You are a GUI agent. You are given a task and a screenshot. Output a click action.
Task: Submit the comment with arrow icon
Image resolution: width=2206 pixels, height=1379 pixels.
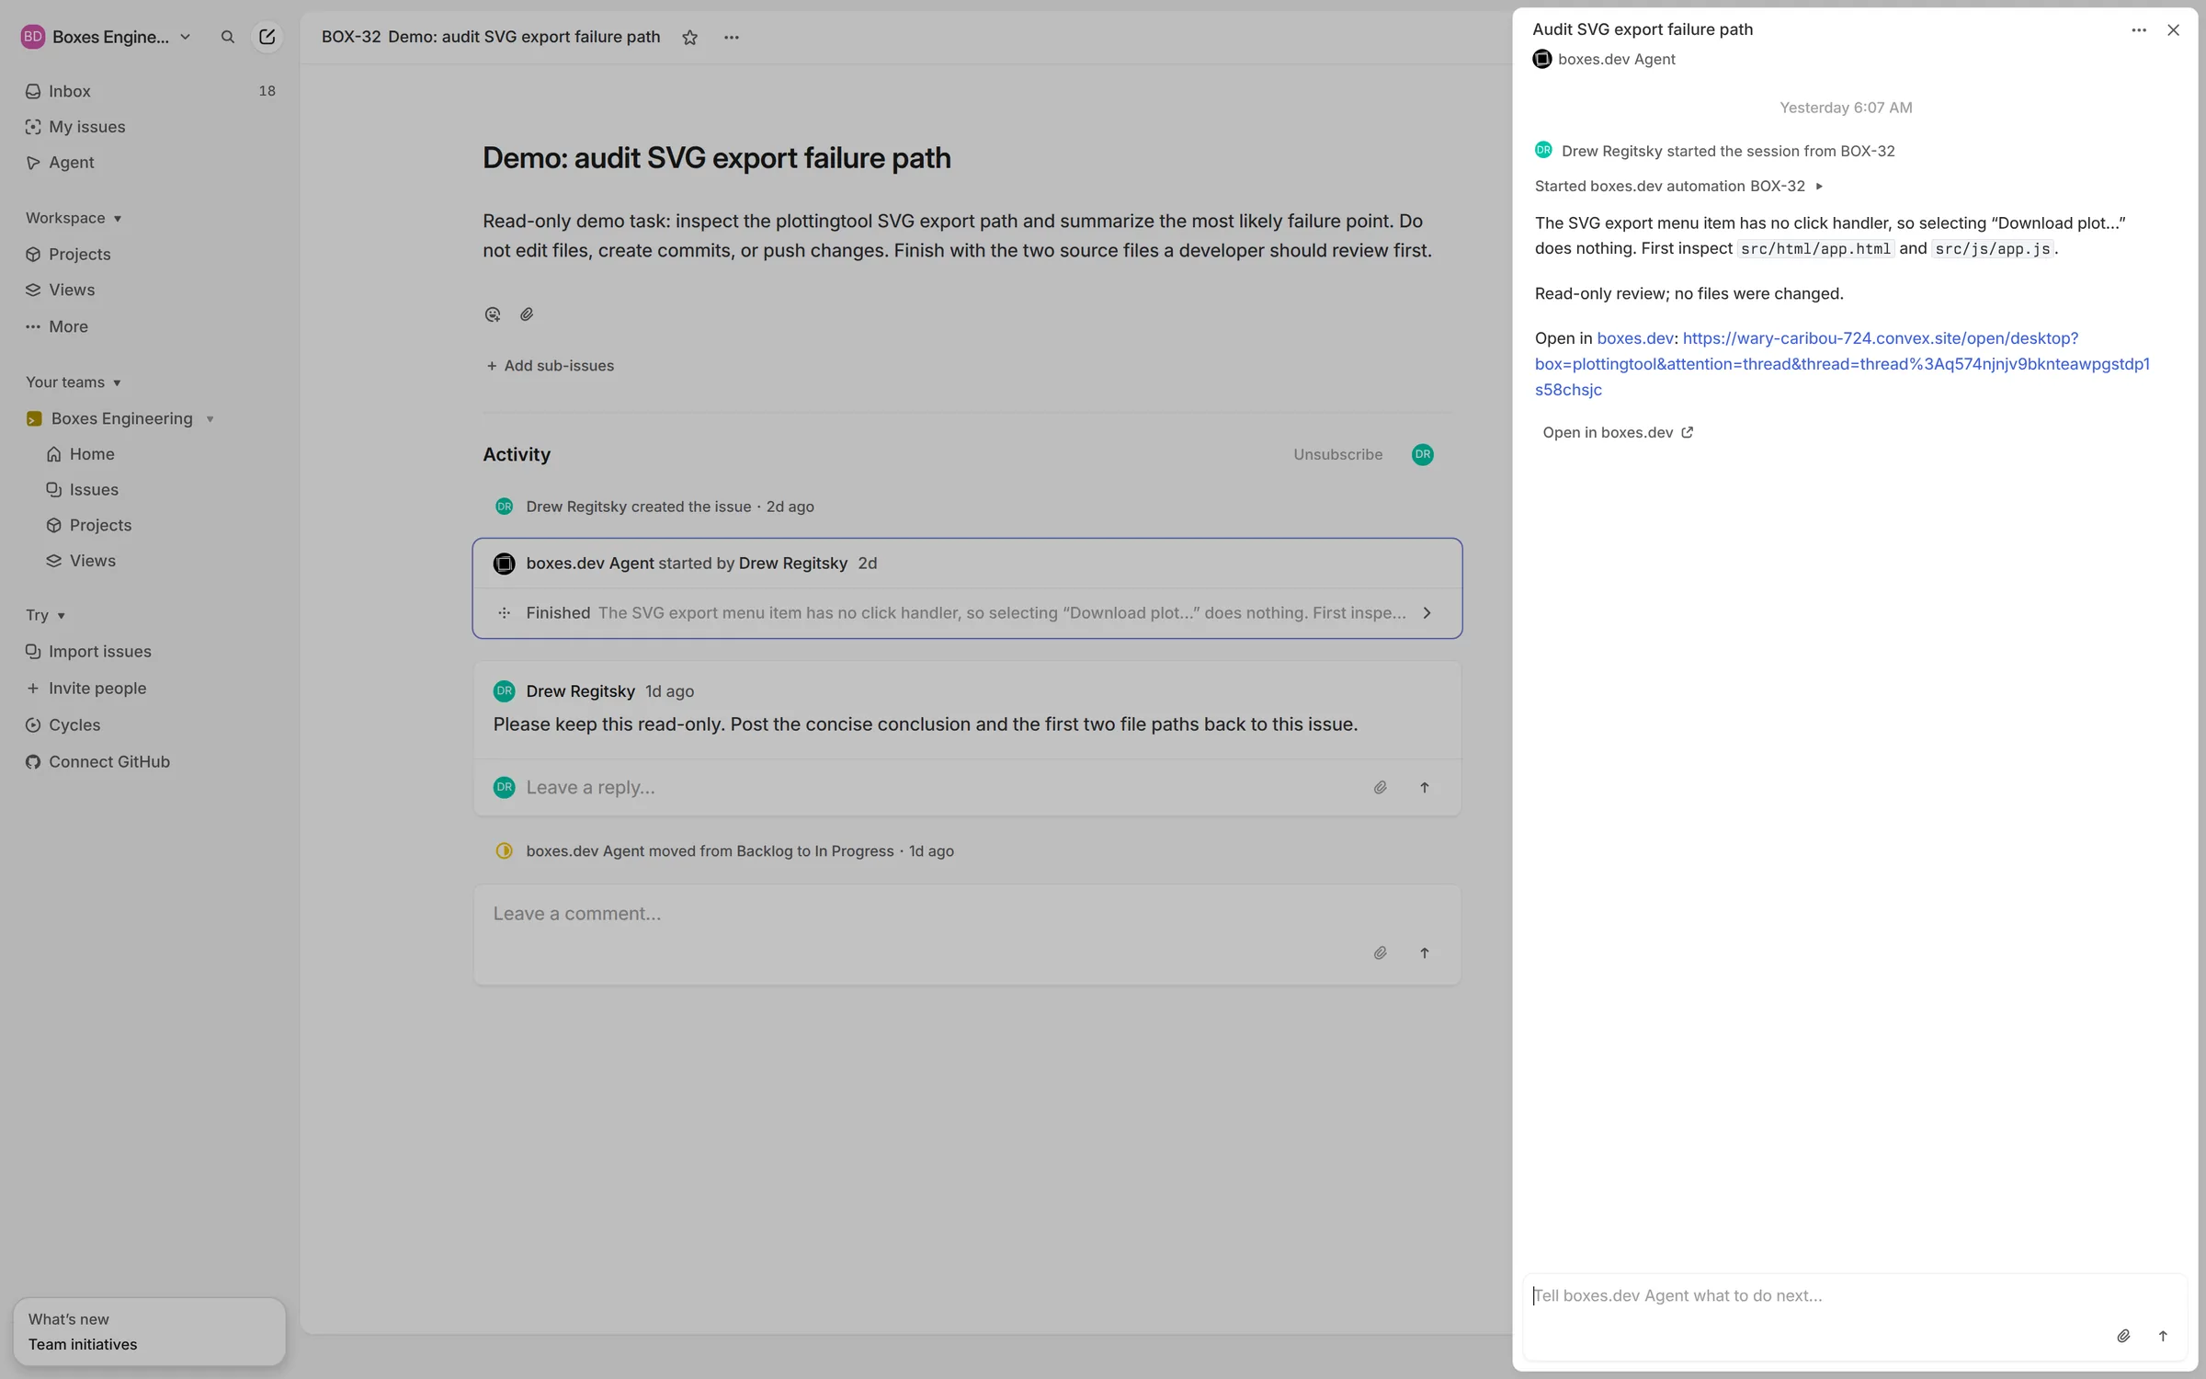(1424, 952)
